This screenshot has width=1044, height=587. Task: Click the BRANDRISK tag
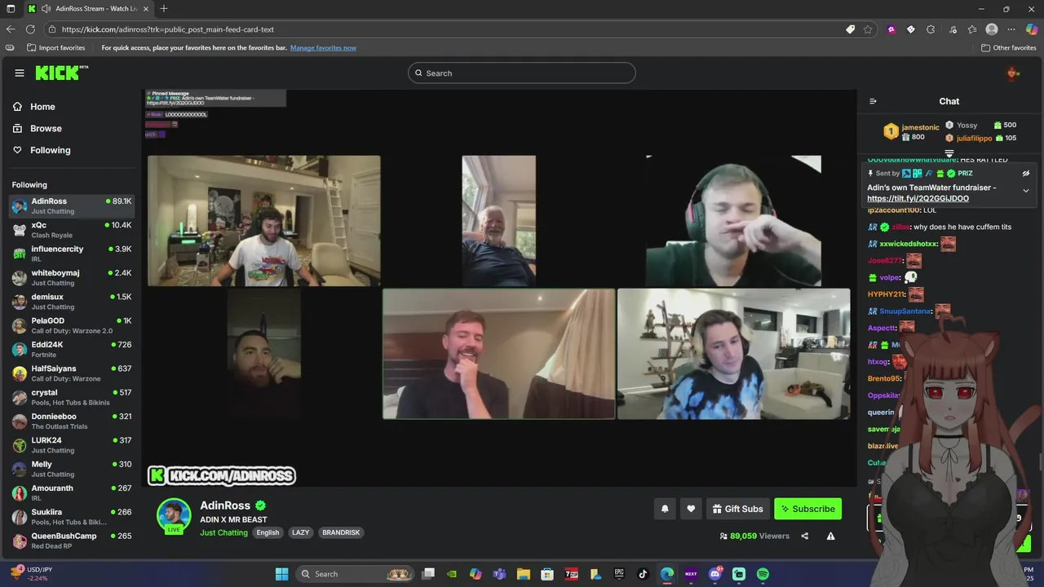point(341,532)
